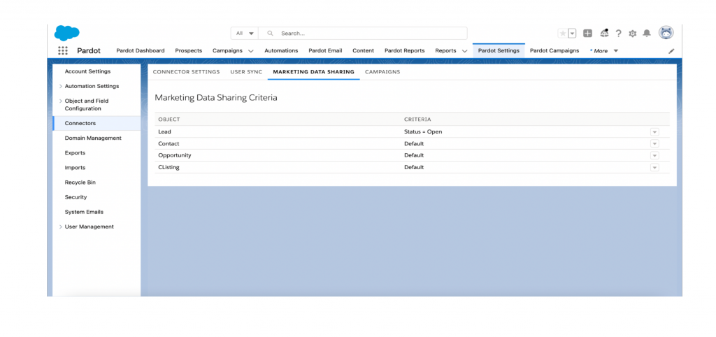Open the Contact row action dropdown
Image resolution: width=716 pixels, height=337 pixels.
(x=654, y=143)
